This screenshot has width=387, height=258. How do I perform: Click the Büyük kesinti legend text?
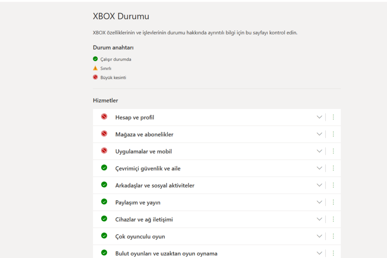click(x=113, y=77)
